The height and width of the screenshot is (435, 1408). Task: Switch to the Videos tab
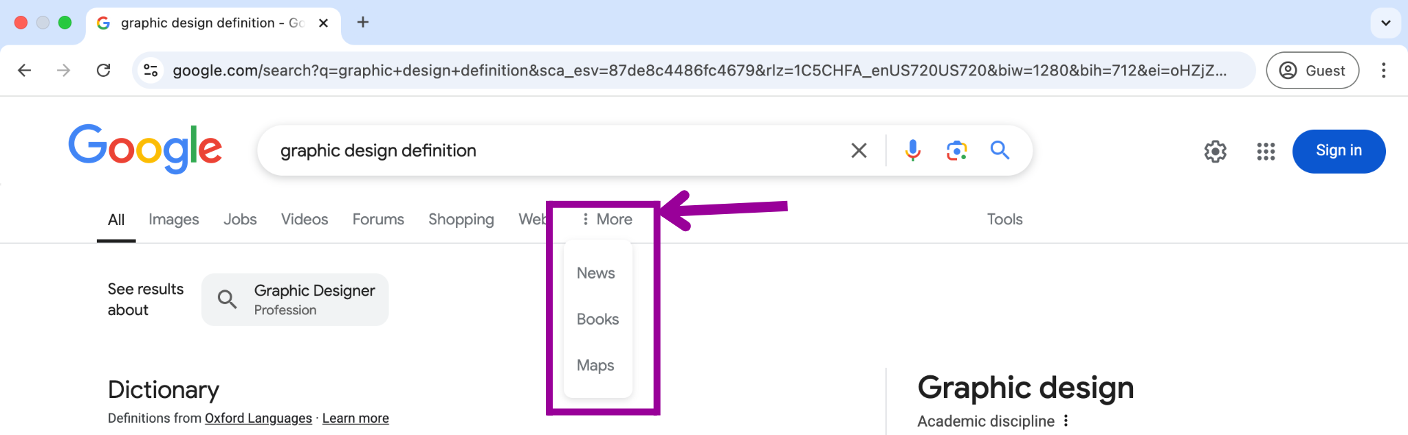click(x=305, y=220)
